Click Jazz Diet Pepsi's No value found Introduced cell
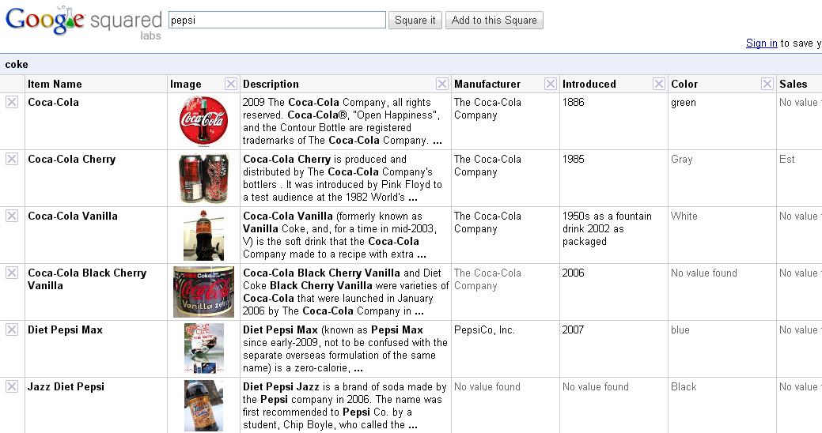This screenshot has height=433, width=822. 596,386
